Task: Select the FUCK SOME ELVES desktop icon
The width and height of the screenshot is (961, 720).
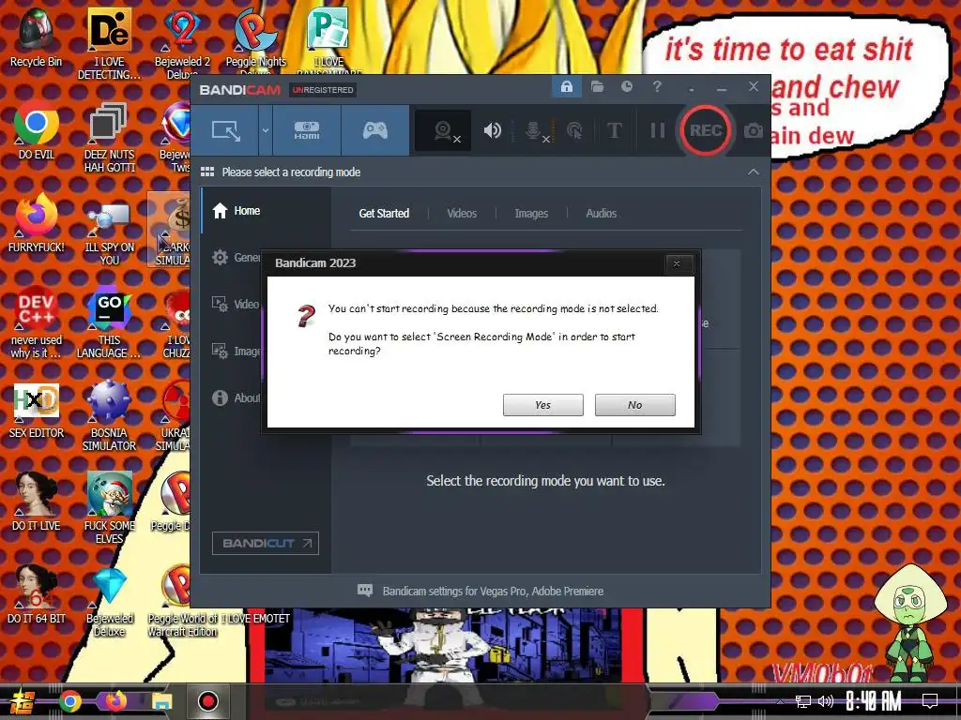Action: 109,508
